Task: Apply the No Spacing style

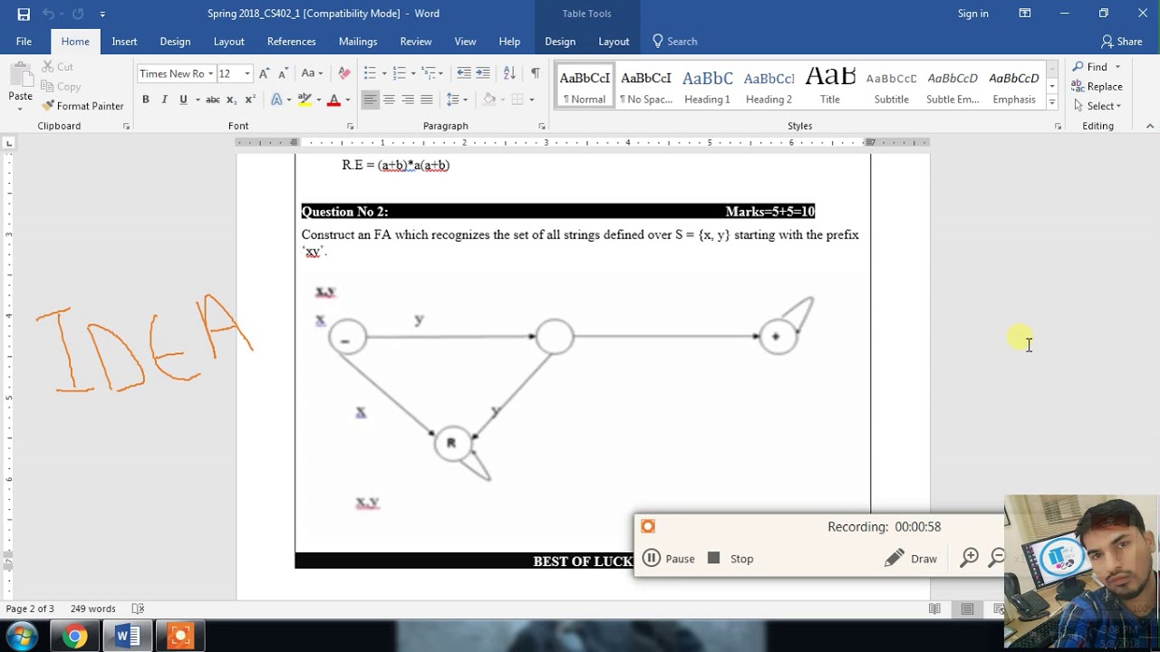Action: (x=646, y=86)
